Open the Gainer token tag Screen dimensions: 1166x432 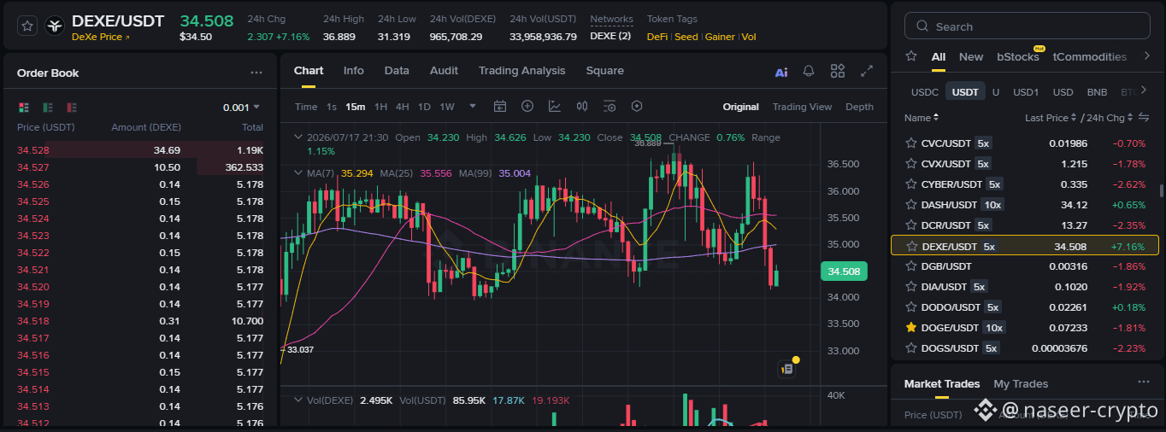[x=720, y=37]
